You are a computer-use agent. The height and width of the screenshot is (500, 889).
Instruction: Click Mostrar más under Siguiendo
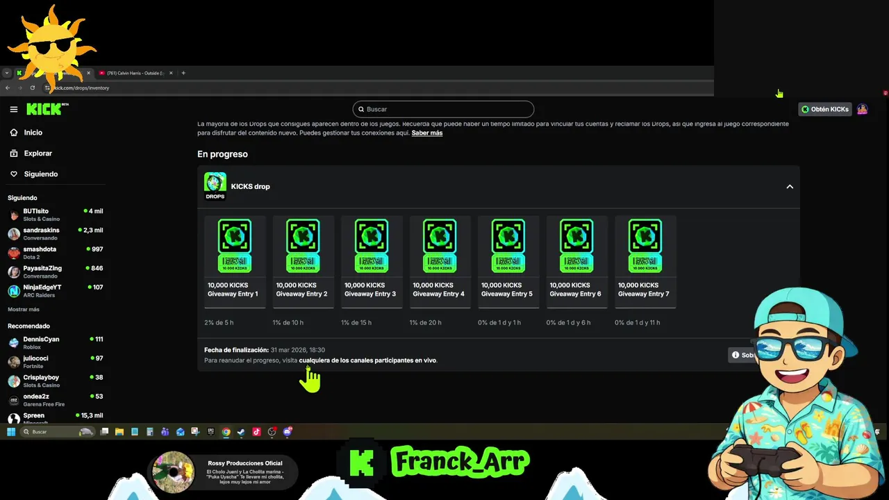click(24, 309)
